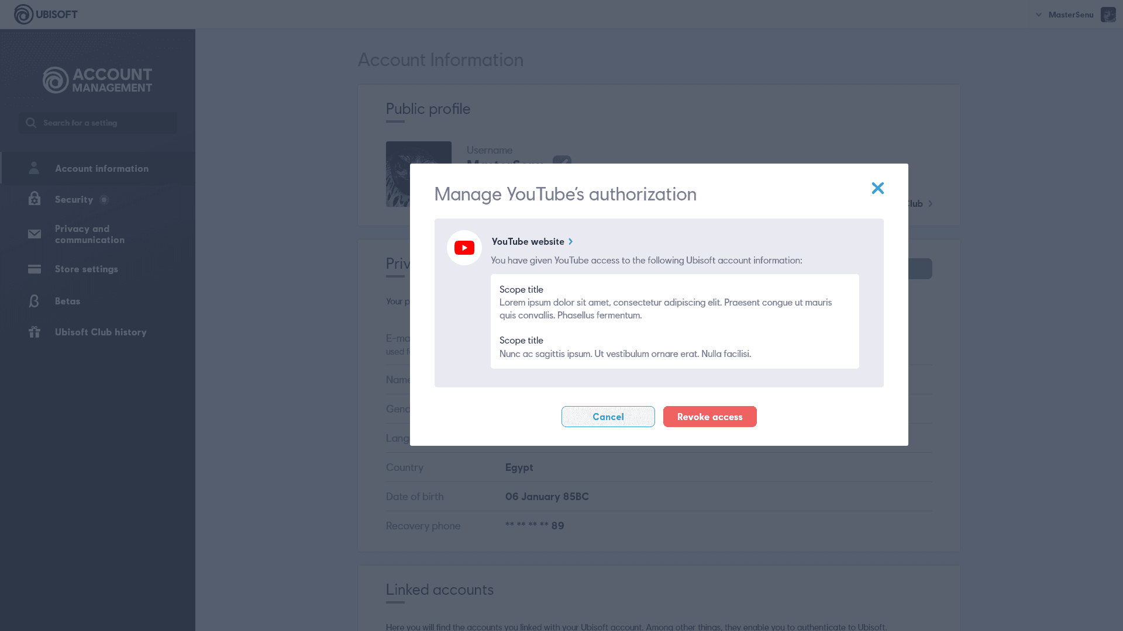Click the Ubisoft Club chevron arrow
Viewport: 1123px width, 631px height.
(x=930, y=204)
